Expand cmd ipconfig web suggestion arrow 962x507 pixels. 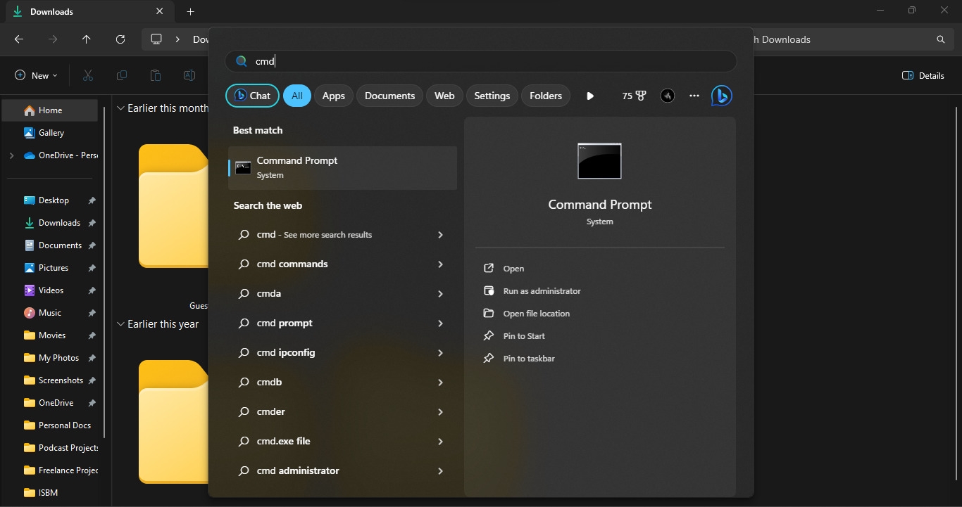point(440,353)
